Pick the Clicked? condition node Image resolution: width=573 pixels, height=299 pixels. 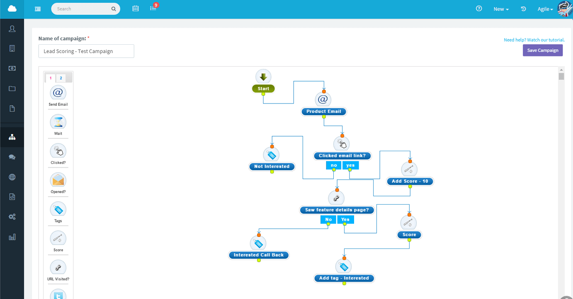tap(58, 151)
